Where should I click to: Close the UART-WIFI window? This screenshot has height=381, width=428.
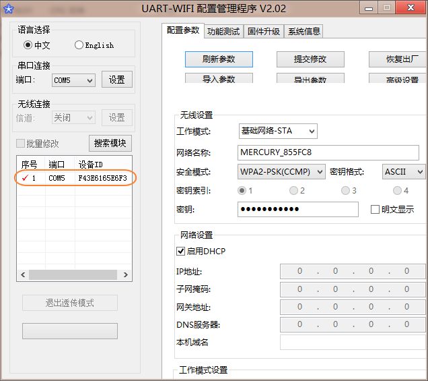(411, 7)
